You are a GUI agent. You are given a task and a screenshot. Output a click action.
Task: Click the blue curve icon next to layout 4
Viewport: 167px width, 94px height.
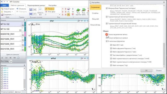(x=68, y=12)
